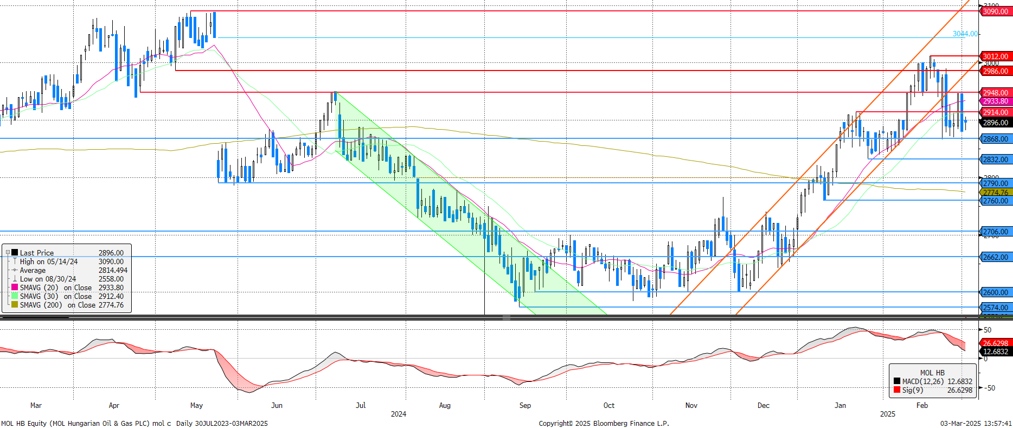Click the High marker icon in legend

point(15,261)
